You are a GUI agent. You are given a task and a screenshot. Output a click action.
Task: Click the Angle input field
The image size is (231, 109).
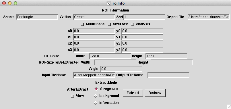(x=121, y=69)
